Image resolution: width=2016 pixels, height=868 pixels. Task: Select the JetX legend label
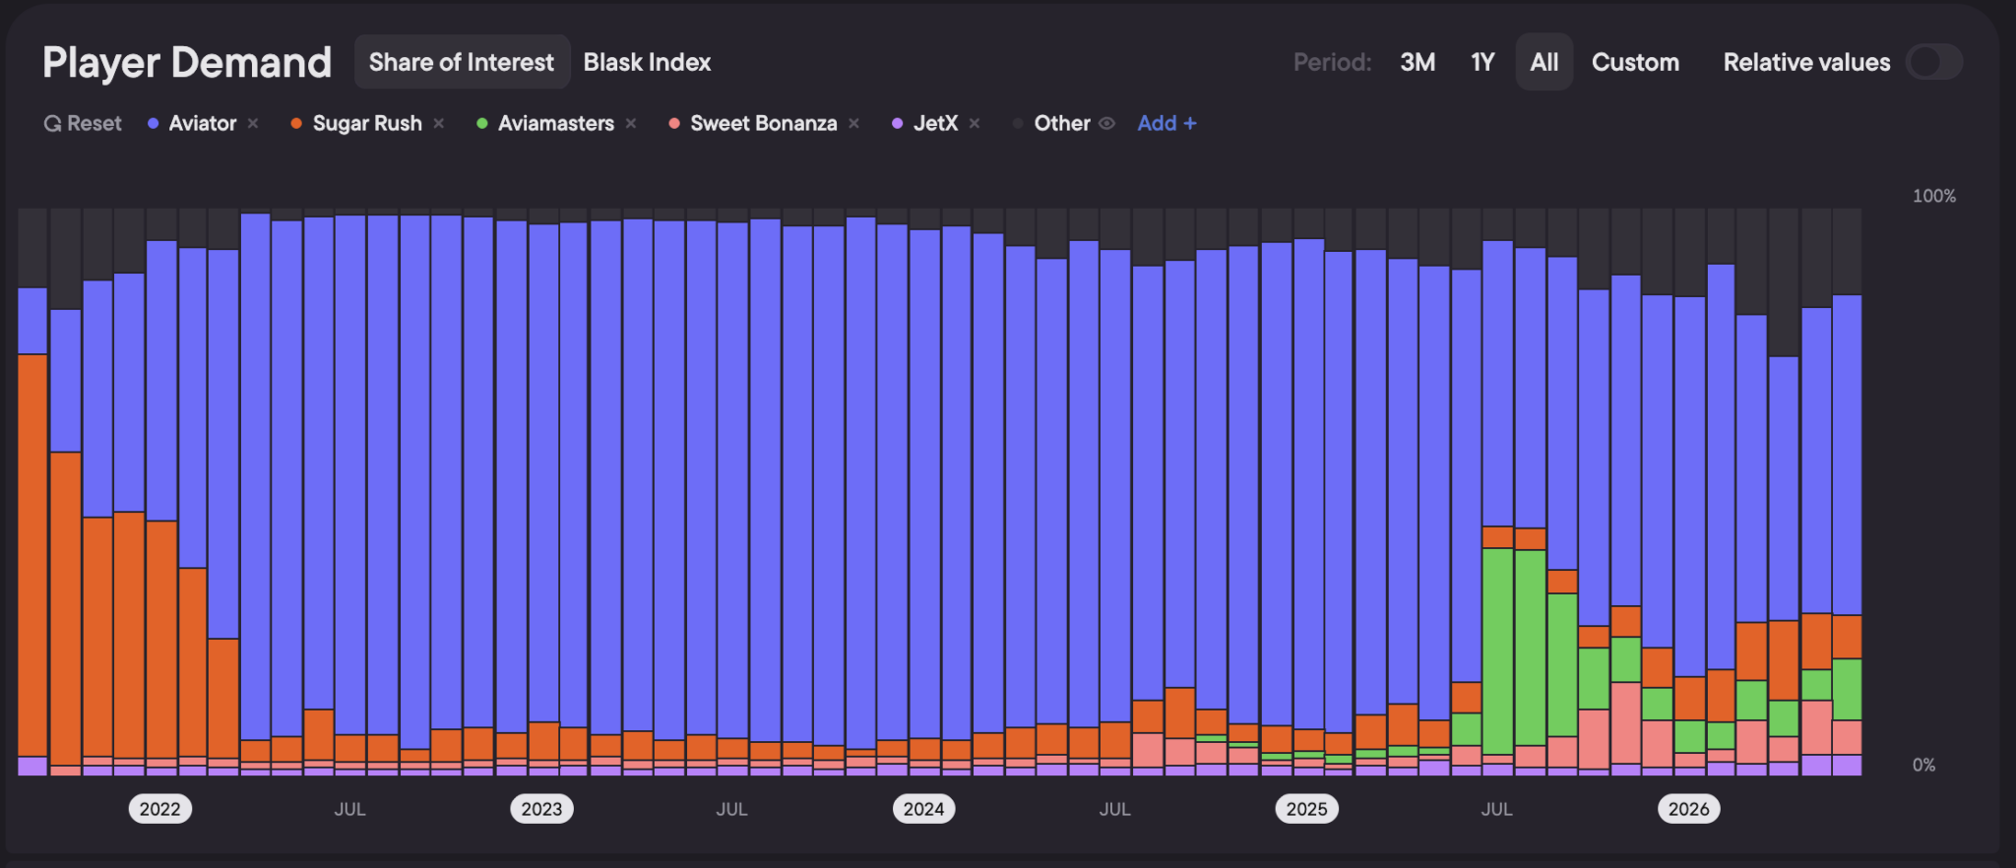935,123
